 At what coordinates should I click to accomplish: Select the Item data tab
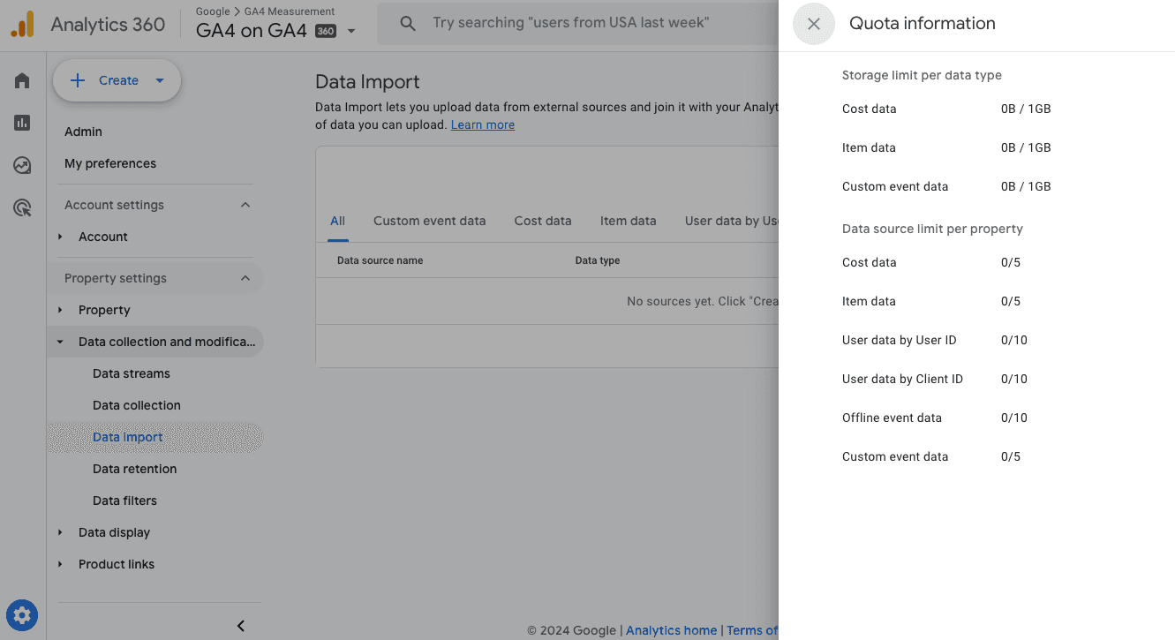pos(628,221)
